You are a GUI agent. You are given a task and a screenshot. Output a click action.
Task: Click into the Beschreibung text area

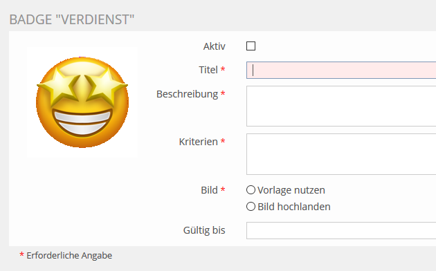pos(341,106)
